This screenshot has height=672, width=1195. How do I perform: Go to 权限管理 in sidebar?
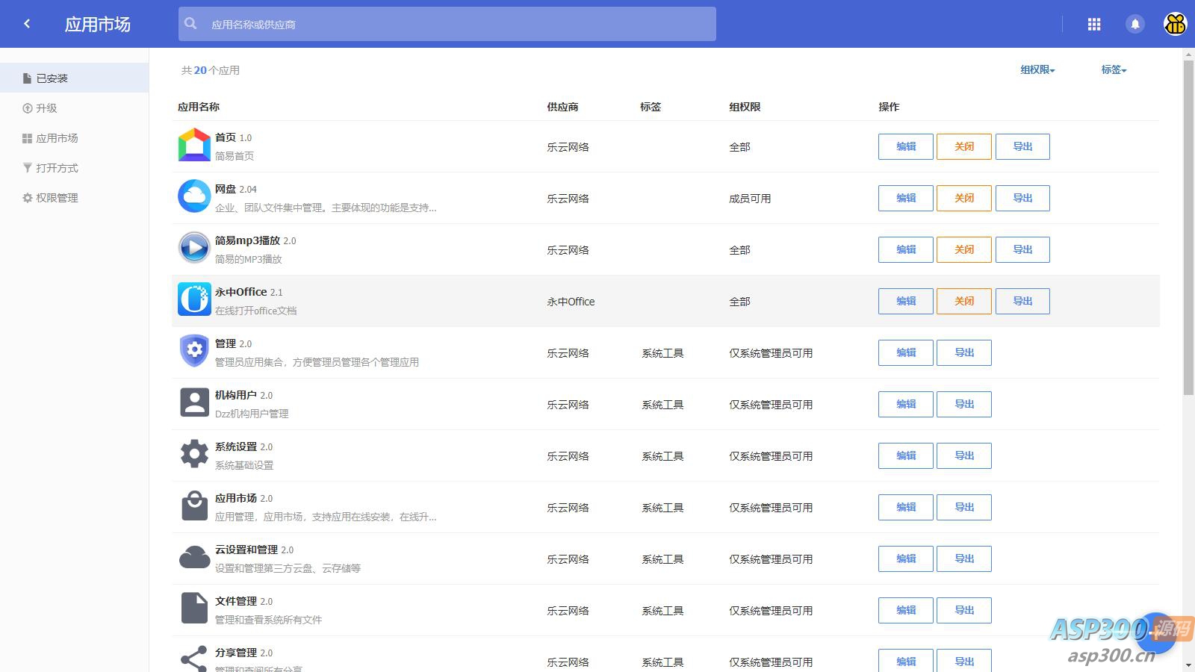[57, 198]
